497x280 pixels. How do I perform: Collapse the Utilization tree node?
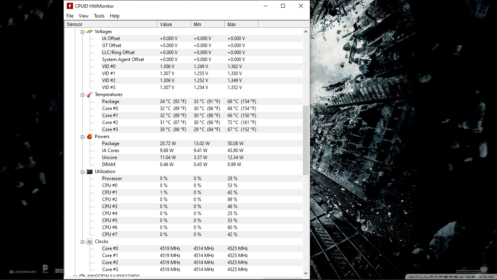tap(82, 171)
